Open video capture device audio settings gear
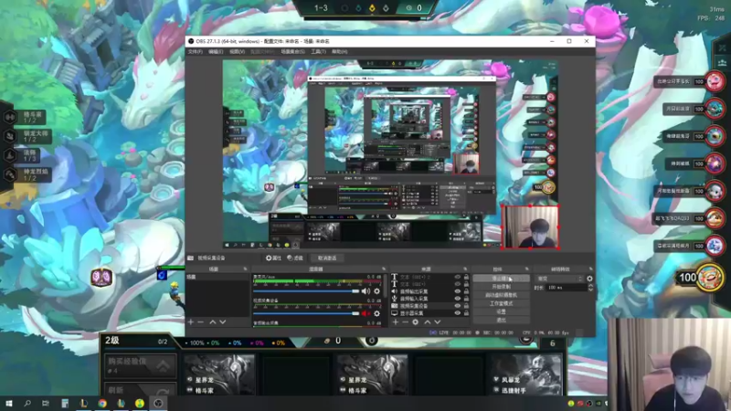The image size is (731, 411). (x=376, y=313)
